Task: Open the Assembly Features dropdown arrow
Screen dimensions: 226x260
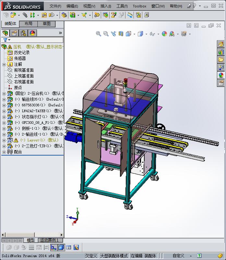Action: (x=78, y=16)
